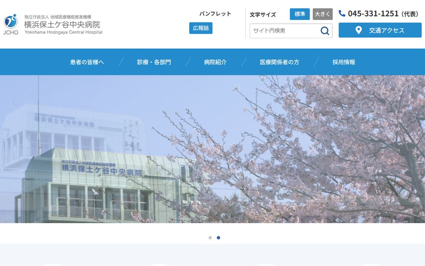Viewport: 425px width, 266px height.
Task: Select the first slideshow dot
Action: [210, 238]
